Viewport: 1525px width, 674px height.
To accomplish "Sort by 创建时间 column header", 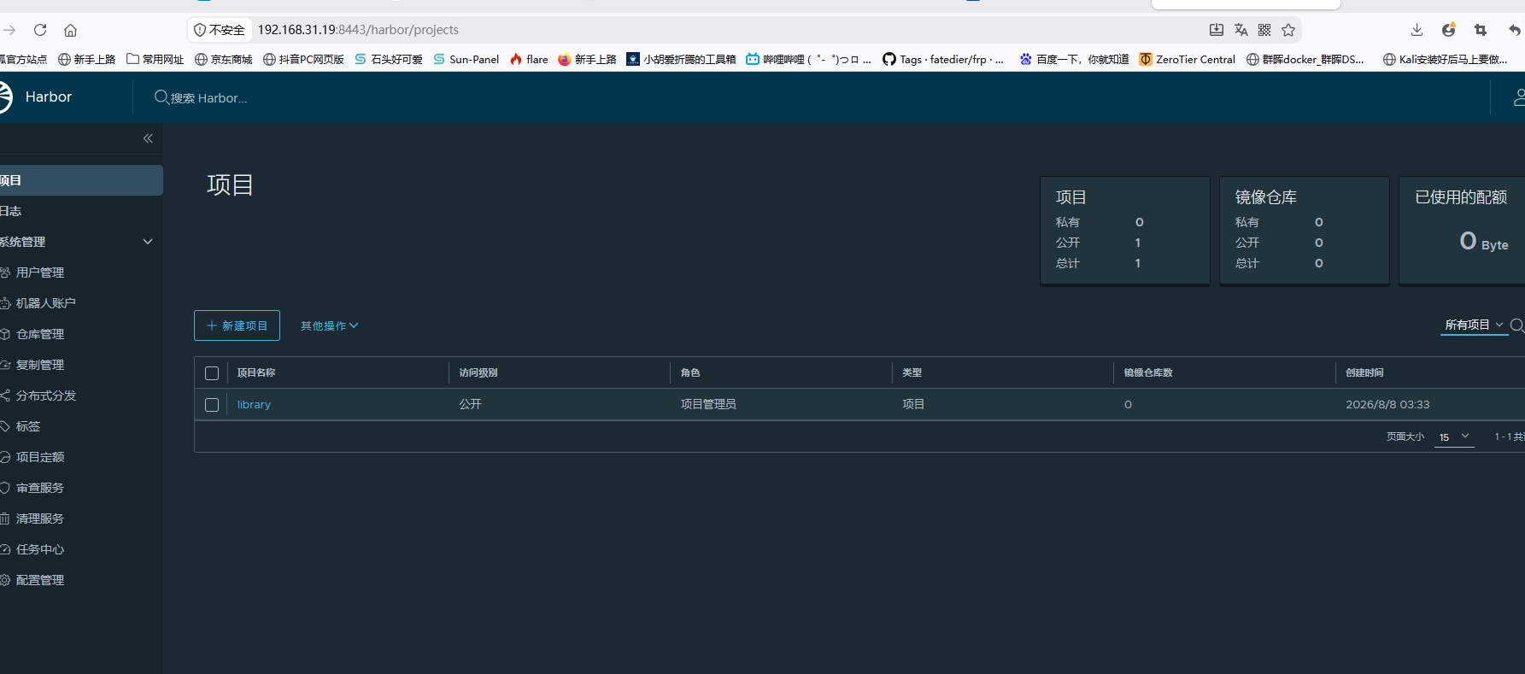I will [1364, 372].
